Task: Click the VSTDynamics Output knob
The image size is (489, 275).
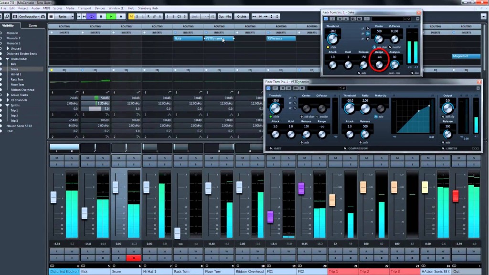Action: click(447, 108)
